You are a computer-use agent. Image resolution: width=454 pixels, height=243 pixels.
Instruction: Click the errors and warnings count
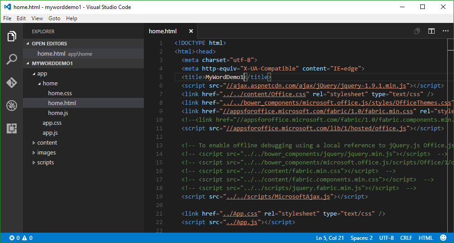click(21, 238)
